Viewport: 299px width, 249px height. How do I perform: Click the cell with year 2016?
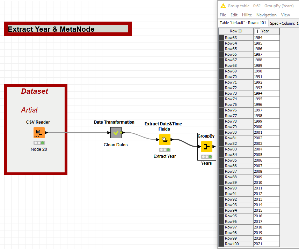[x=267, y=216]
